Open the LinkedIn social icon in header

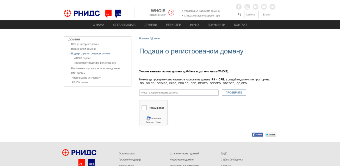(x=256, y=7)
